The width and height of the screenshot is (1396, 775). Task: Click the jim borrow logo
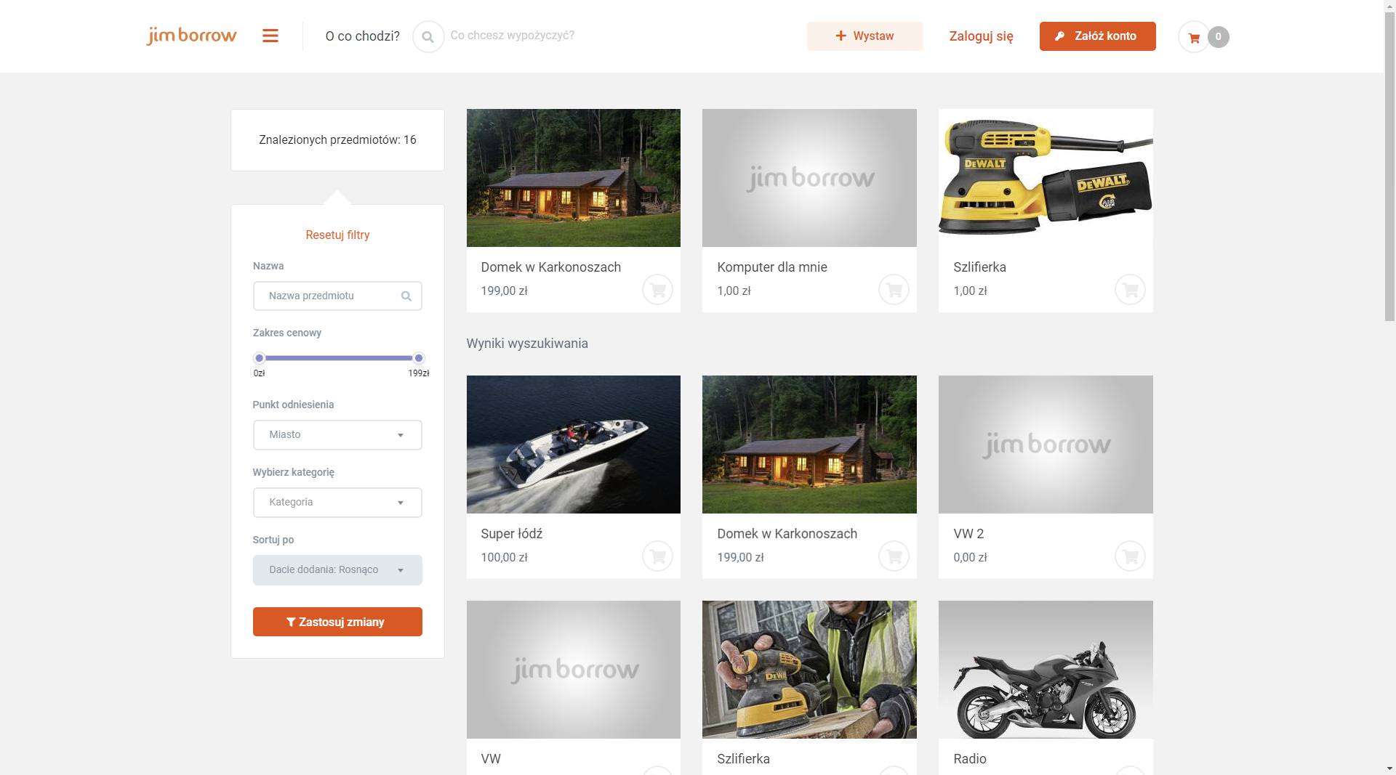click(x=192, y=36)
